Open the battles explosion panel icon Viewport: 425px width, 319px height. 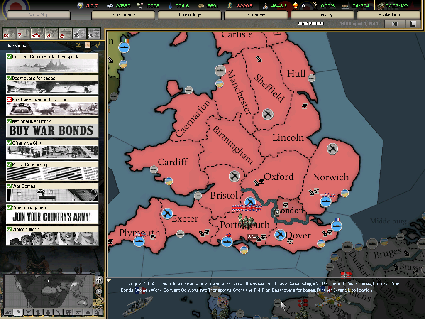(80, 34)
